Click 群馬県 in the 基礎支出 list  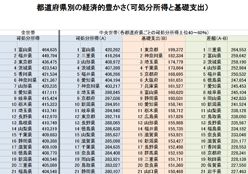[x=151, y=153]
